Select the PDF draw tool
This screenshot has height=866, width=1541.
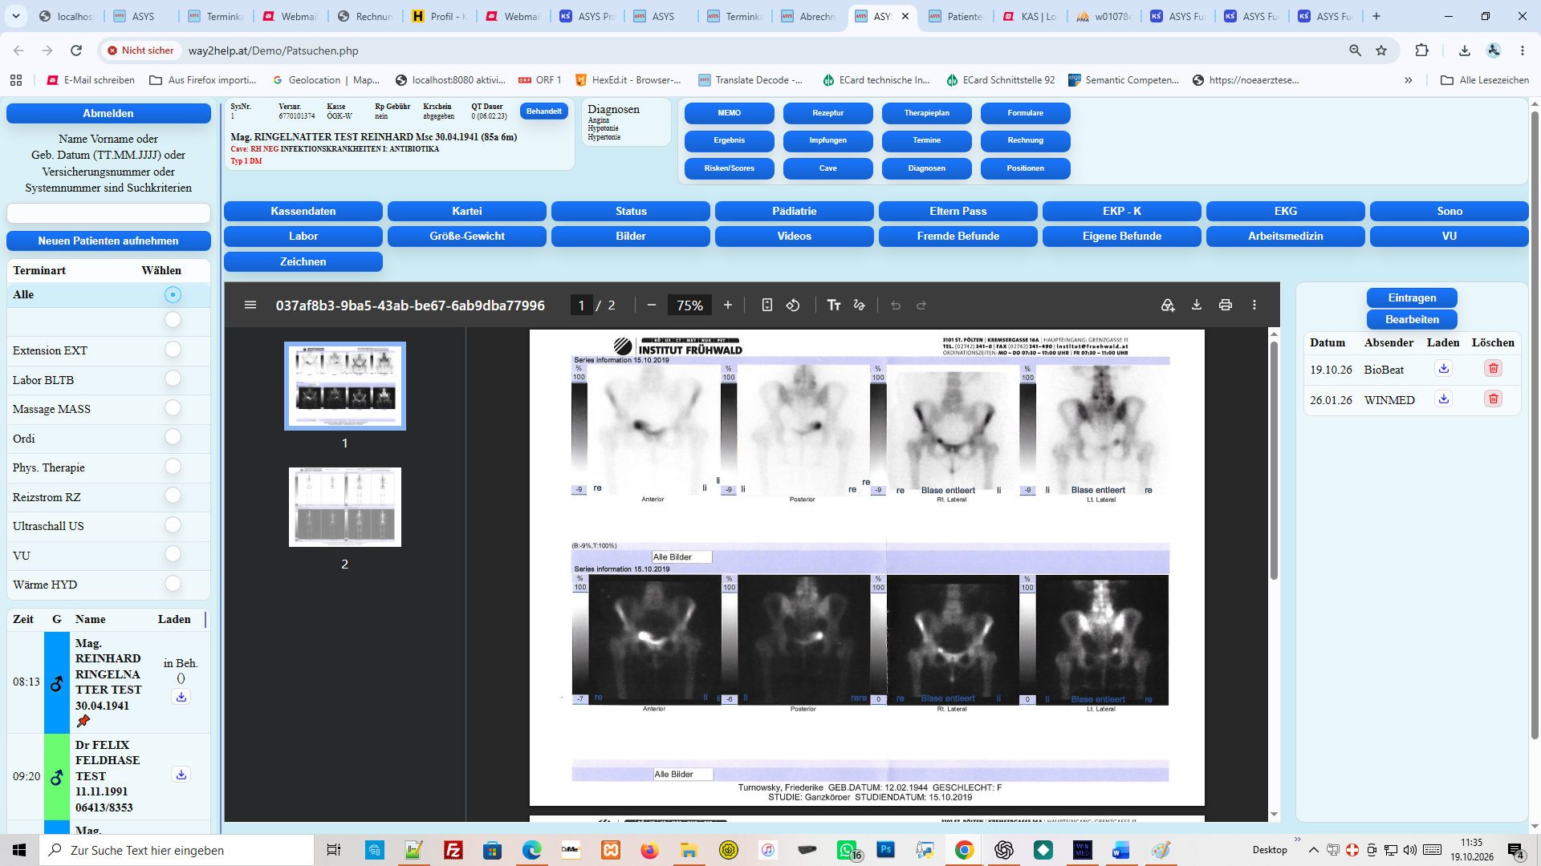click(x=860, y=305)
